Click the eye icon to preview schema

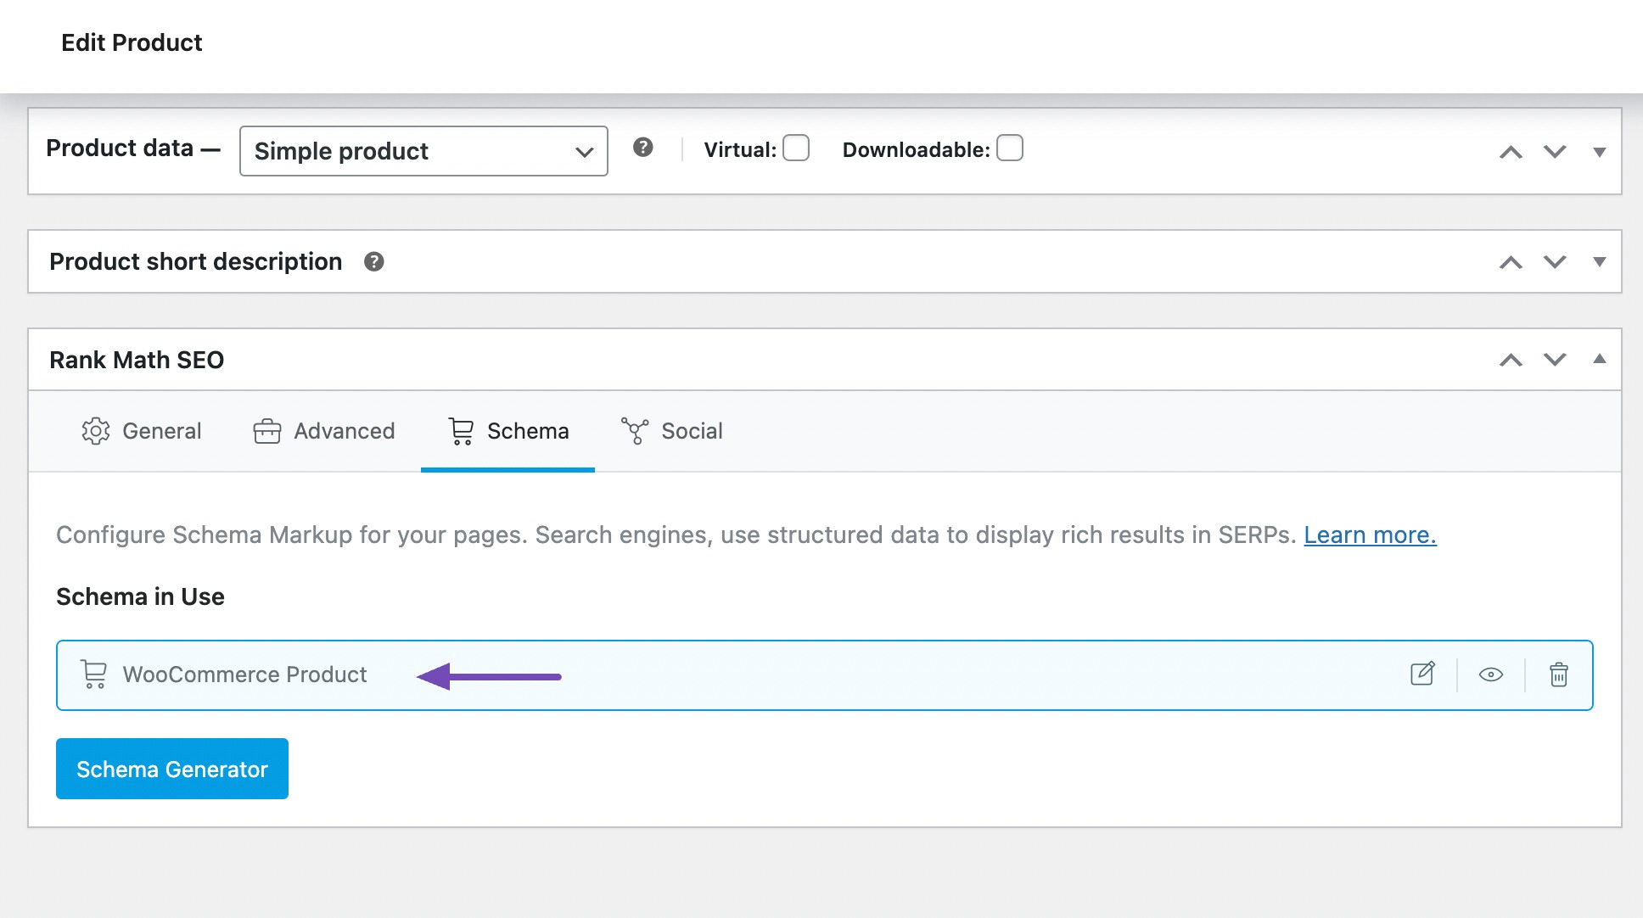pos(1492,675)
